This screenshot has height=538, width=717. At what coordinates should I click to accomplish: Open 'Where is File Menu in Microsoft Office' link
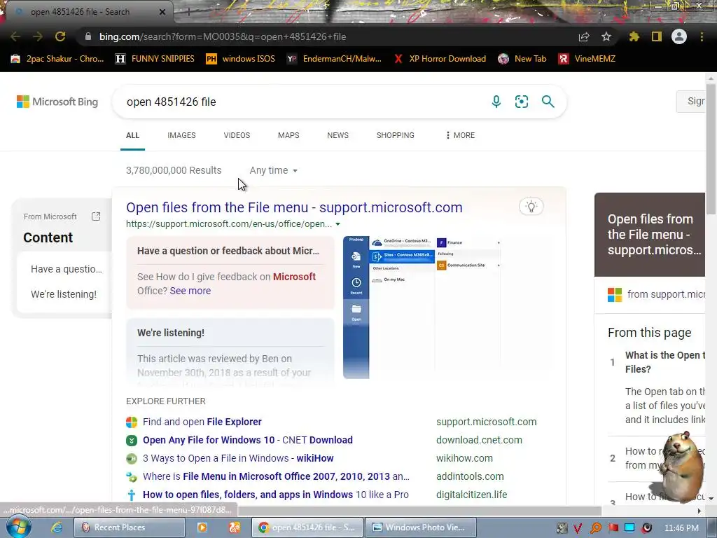click(x=276, y=476)
